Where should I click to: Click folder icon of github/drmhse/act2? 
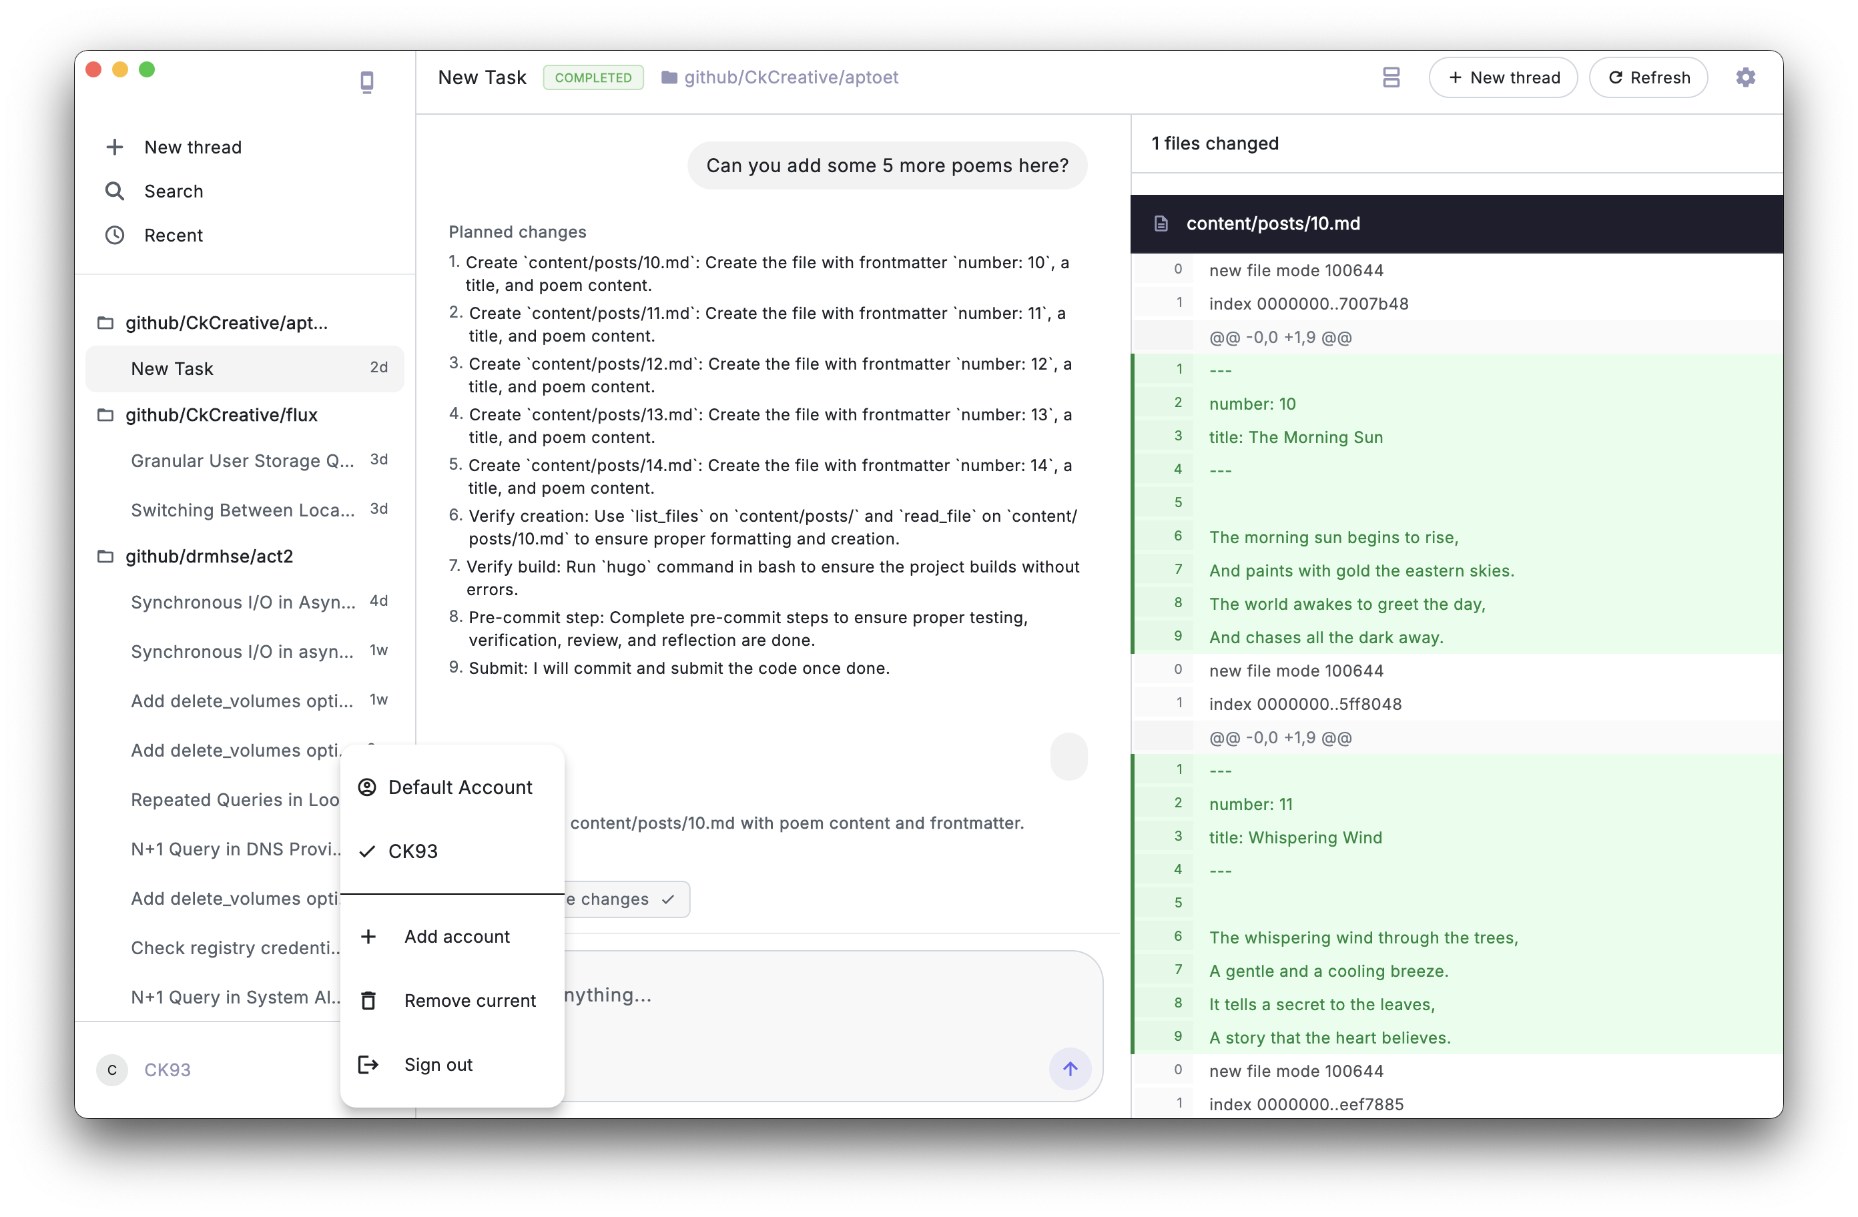105,556
